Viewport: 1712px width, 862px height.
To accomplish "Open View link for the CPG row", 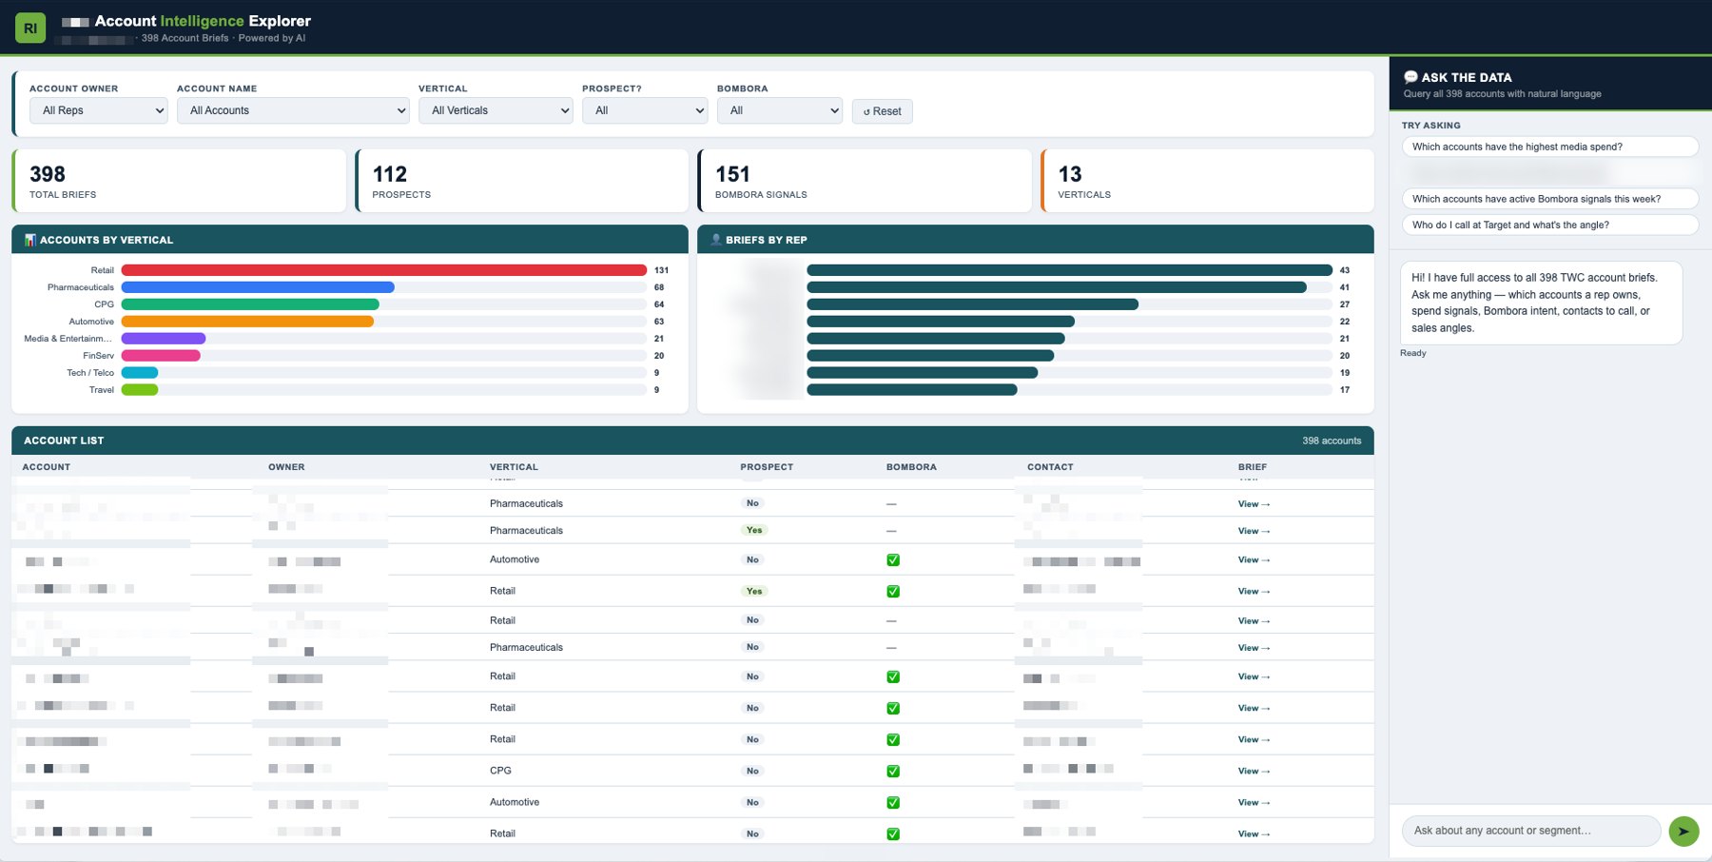I will 1254,771.
